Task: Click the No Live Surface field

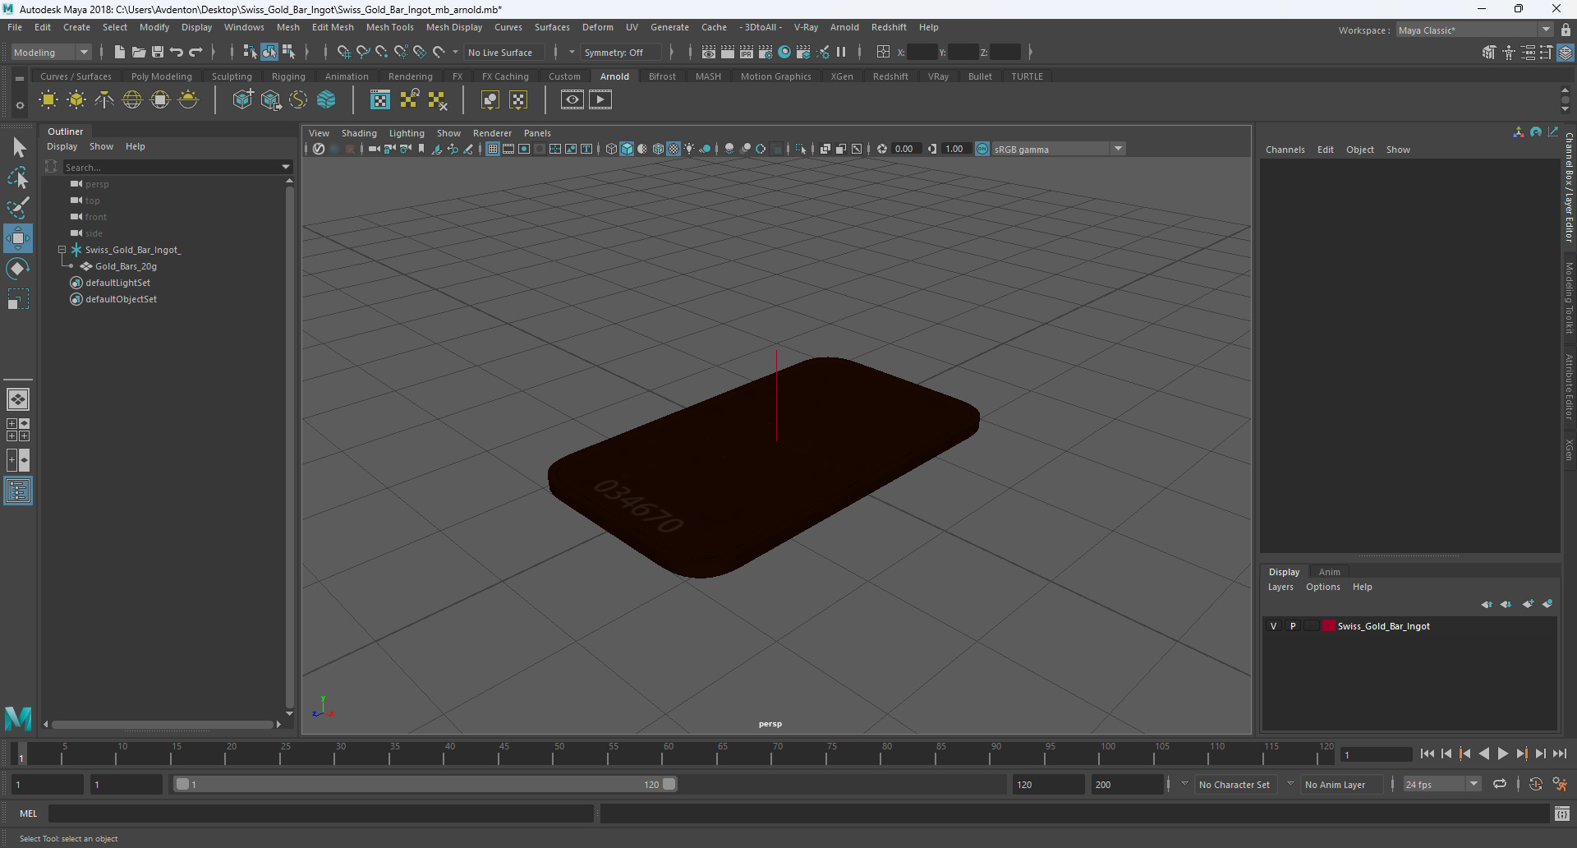Action: click(503, 52)
